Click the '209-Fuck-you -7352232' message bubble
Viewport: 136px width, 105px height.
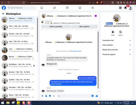pos(55,91)
